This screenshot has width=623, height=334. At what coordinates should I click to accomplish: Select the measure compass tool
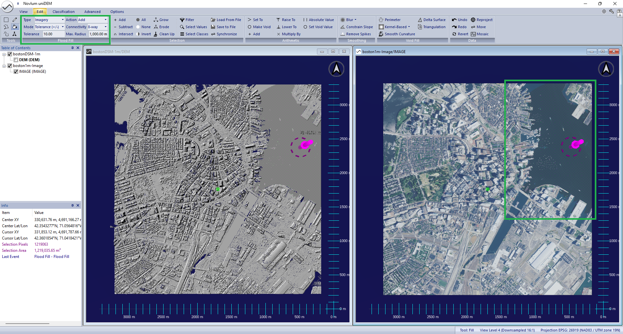[x=15, y=34]
